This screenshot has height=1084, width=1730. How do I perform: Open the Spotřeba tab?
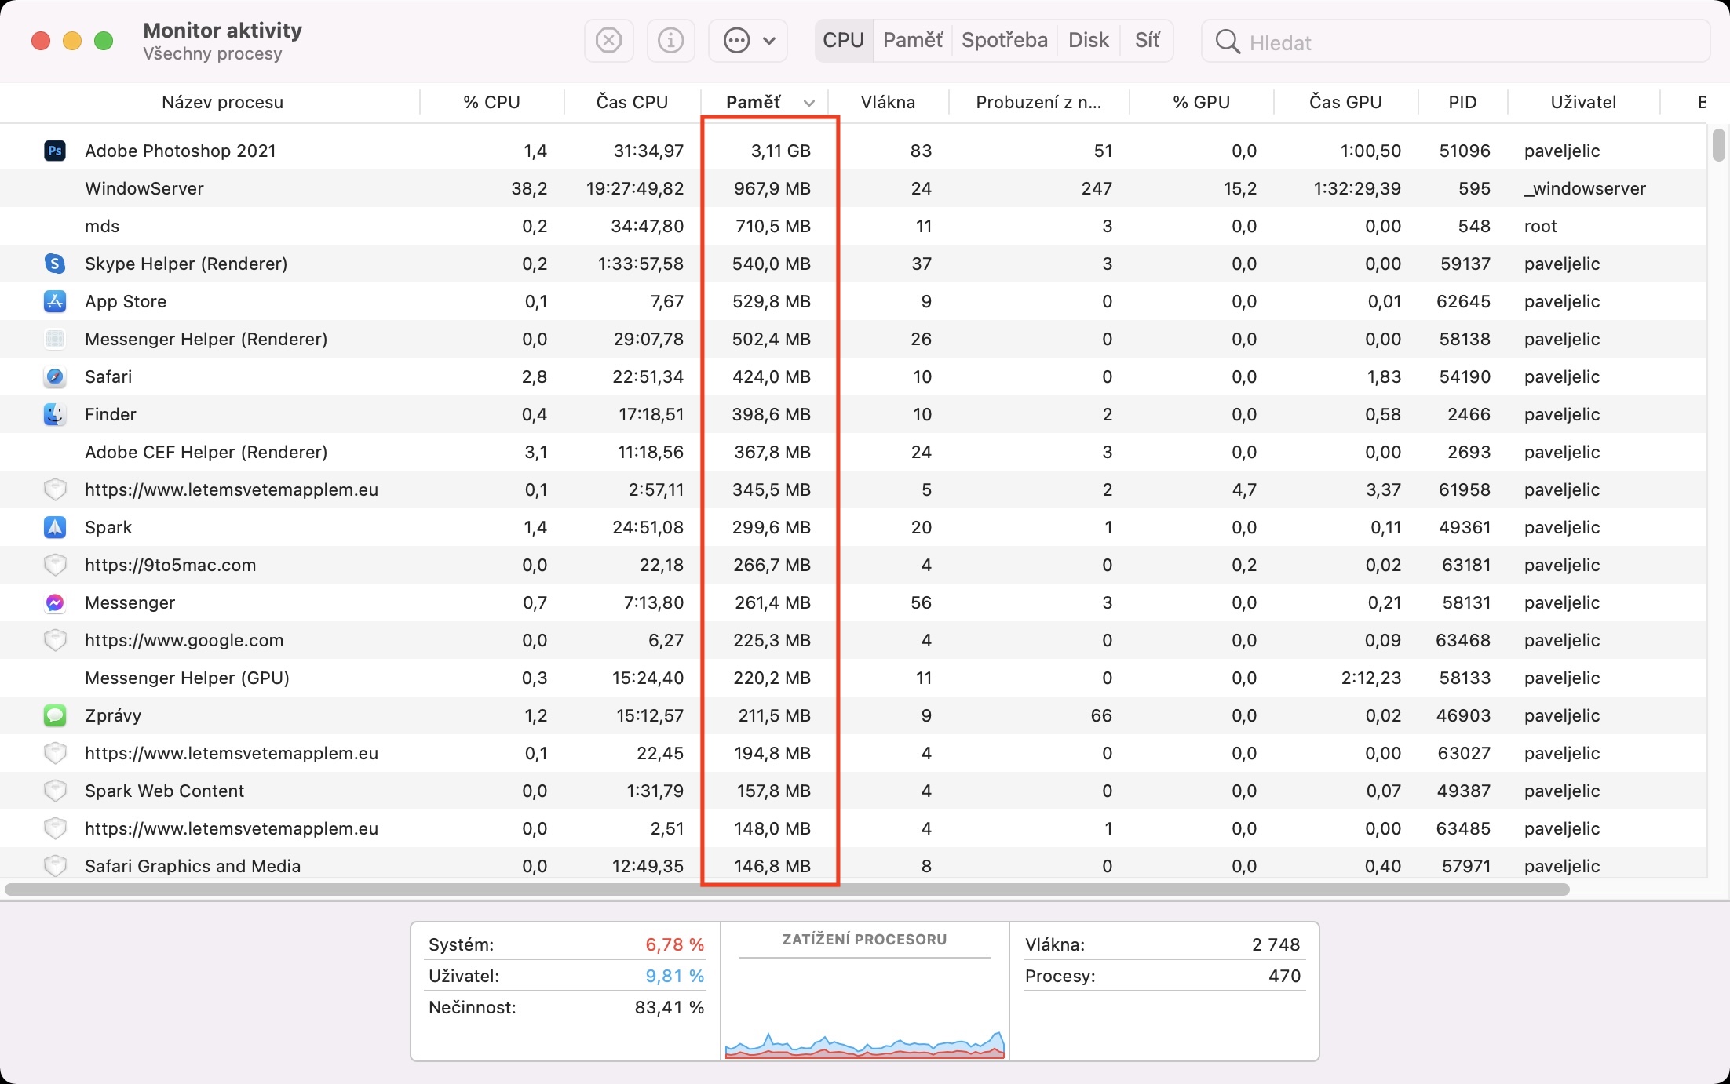1004,41
